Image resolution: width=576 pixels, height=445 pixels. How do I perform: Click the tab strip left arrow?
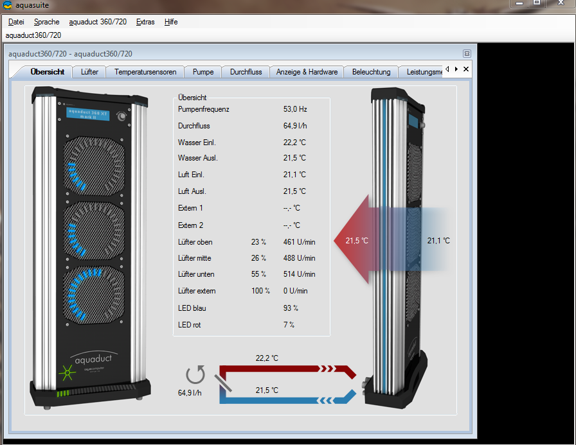[x=447, y=69]
